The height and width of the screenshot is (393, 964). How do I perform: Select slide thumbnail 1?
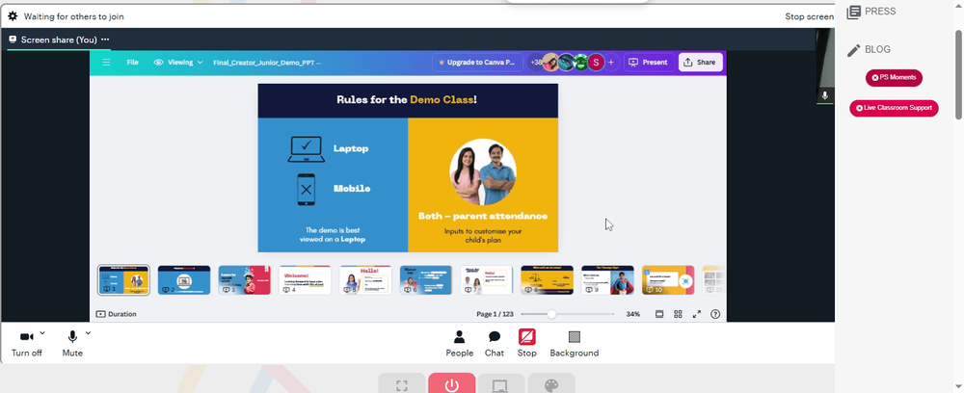123,280
